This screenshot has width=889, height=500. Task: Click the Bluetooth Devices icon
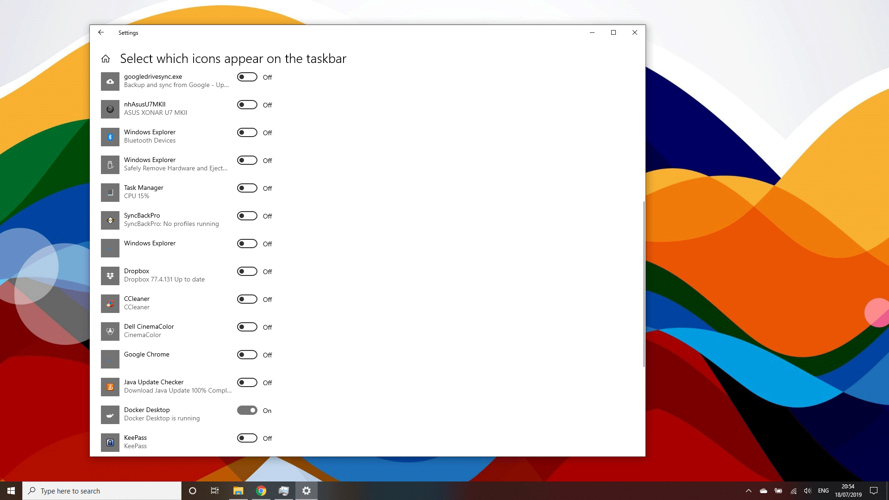coord(110,137)
